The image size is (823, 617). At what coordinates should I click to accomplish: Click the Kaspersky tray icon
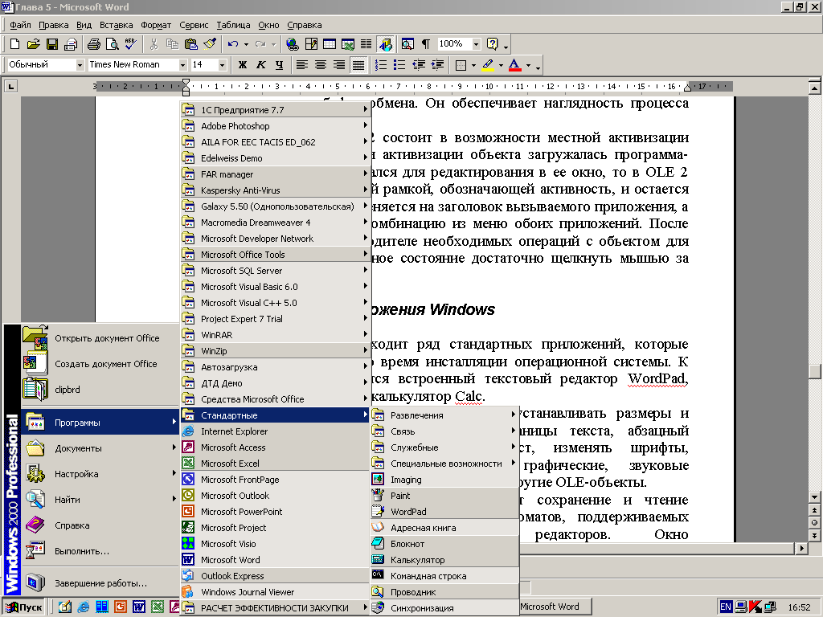tap(755, 607)
